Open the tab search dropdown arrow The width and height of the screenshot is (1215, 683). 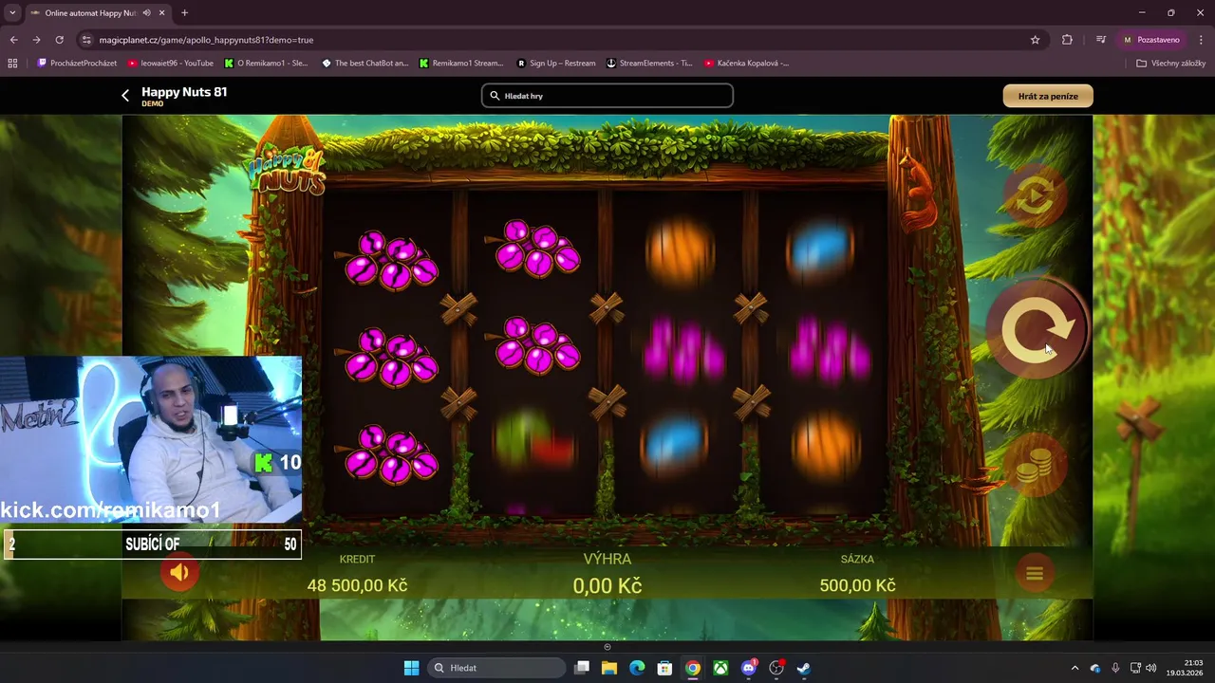click(x=12, y=13)
